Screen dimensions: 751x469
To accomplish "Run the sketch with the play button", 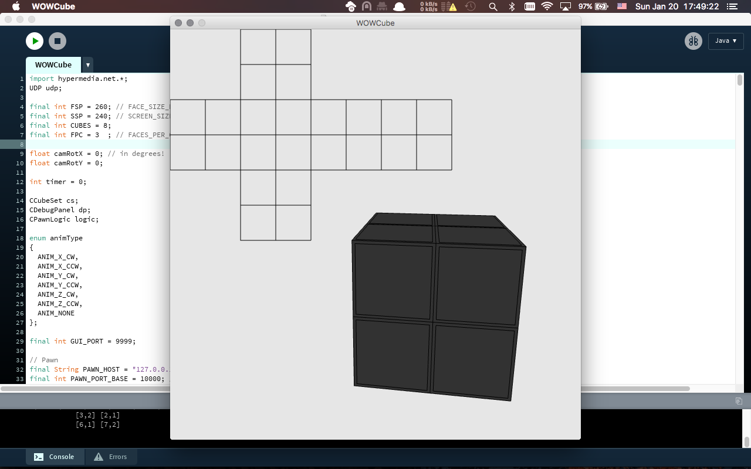I will coord(35,41).
